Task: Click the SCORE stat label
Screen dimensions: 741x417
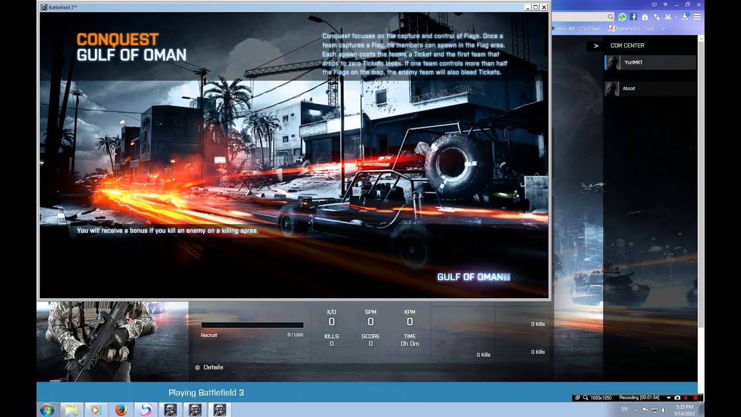Action: click(x=370, y=336)
